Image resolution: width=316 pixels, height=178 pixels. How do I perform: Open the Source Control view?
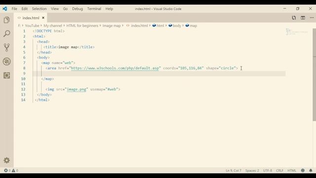pos(6,47)
